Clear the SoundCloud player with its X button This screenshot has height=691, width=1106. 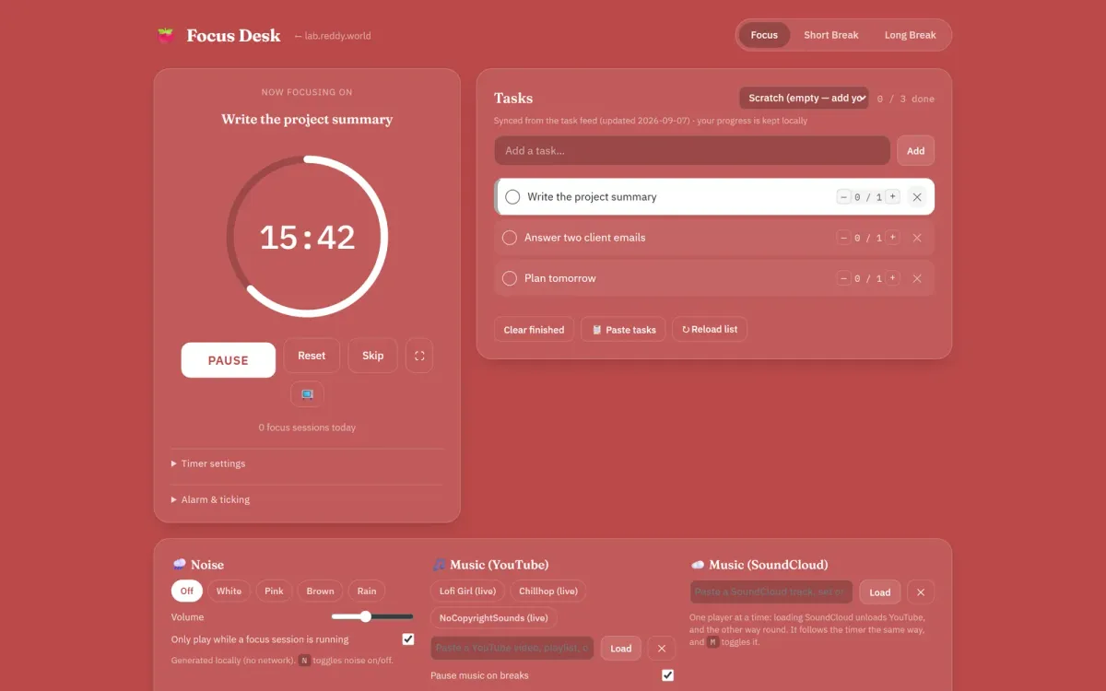point(921,592)
